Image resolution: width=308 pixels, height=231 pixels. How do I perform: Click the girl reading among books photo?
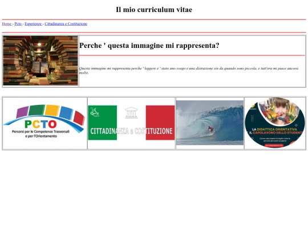40,60
